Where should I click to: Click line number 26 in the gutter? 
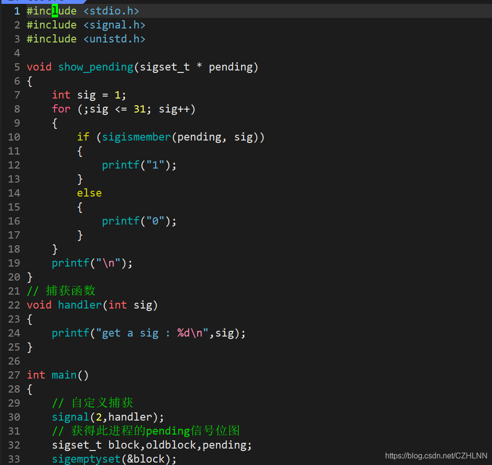(x=14, y=361)
